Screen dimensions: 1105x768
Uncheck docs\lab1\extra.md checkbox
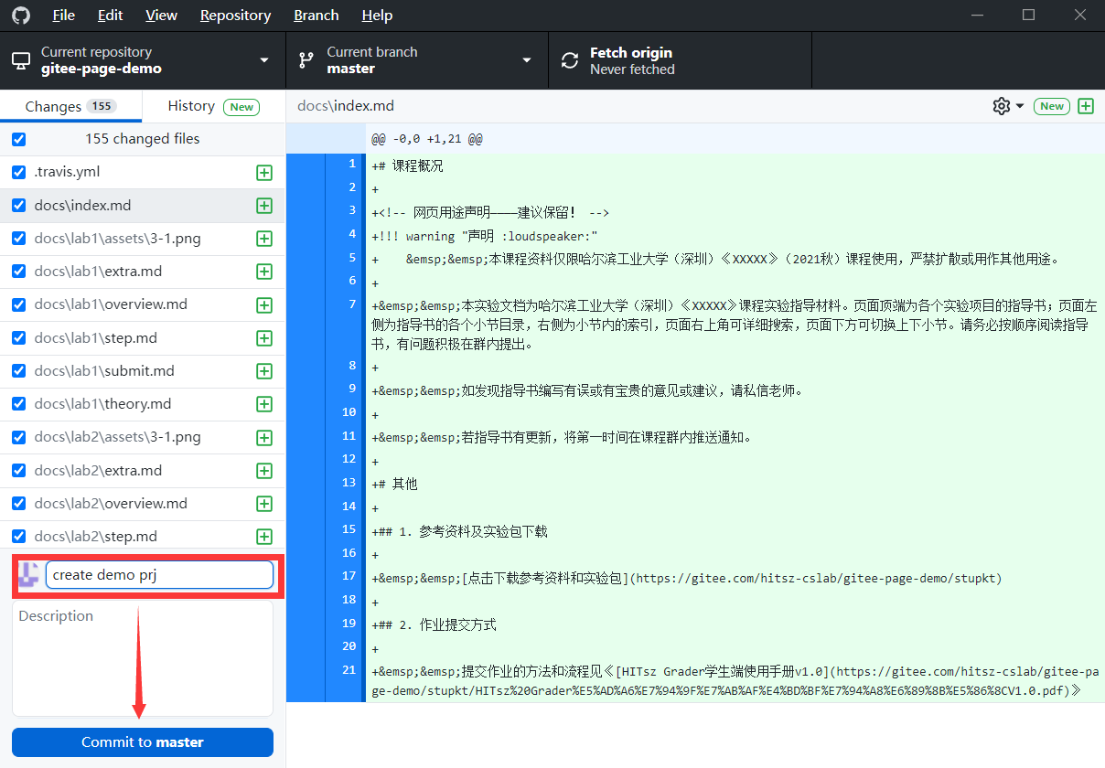[19, 272]
